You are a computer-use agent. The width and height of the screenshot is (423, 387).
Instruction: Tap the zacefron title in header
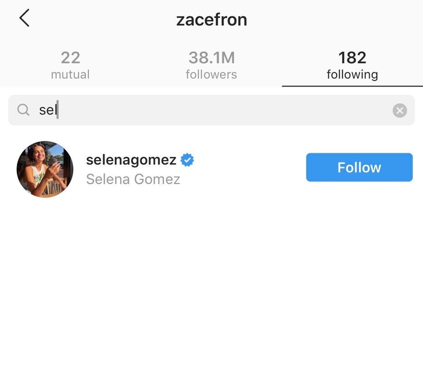pyautogui.click(x=211, y=20)
